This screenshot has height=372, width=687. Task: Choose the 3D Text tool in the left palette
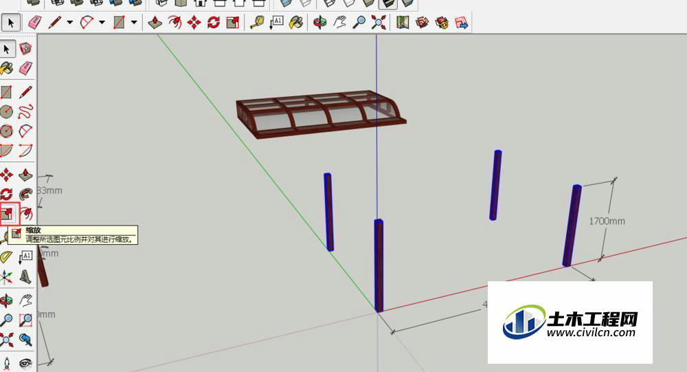point(26,277)
